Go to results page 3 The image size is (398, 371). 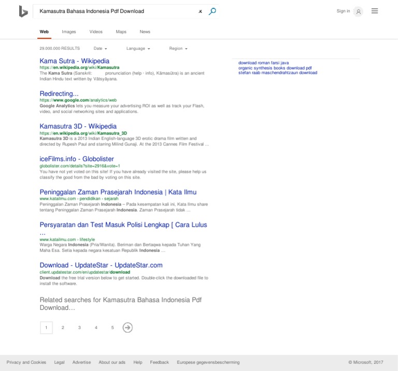[79, 328]
